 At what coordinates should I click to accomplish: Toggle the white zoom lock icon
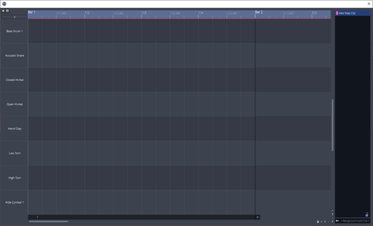318,221
